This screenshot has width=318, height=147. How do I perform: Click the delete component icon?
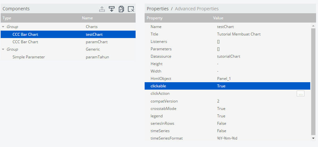click(x=131, y=9)
